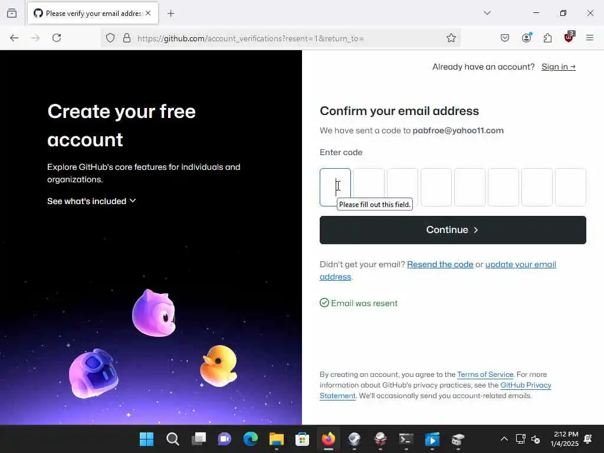Open the Terms of Service link
604x453 pixels.
[x=485, y=375]
